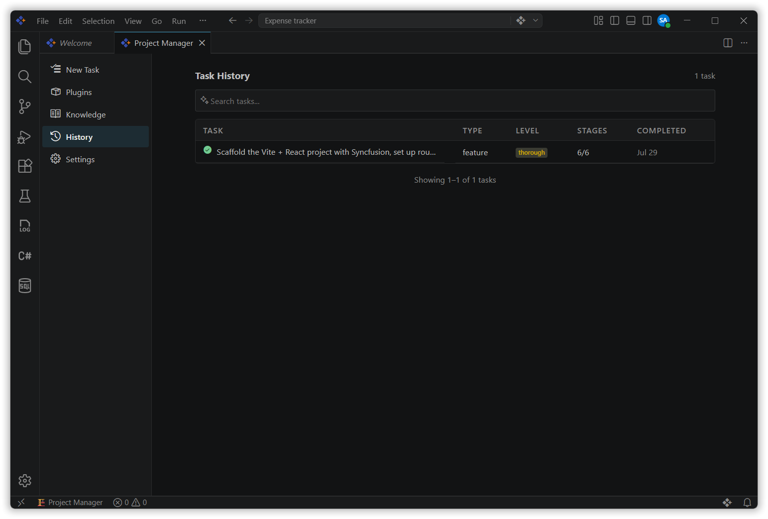Click the AI sparkle icon in command bar

tap(521, 20)
